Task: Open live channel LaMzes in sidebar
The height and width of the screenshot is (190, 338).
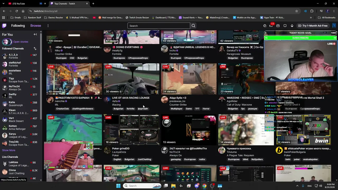Action: (21, 164)
